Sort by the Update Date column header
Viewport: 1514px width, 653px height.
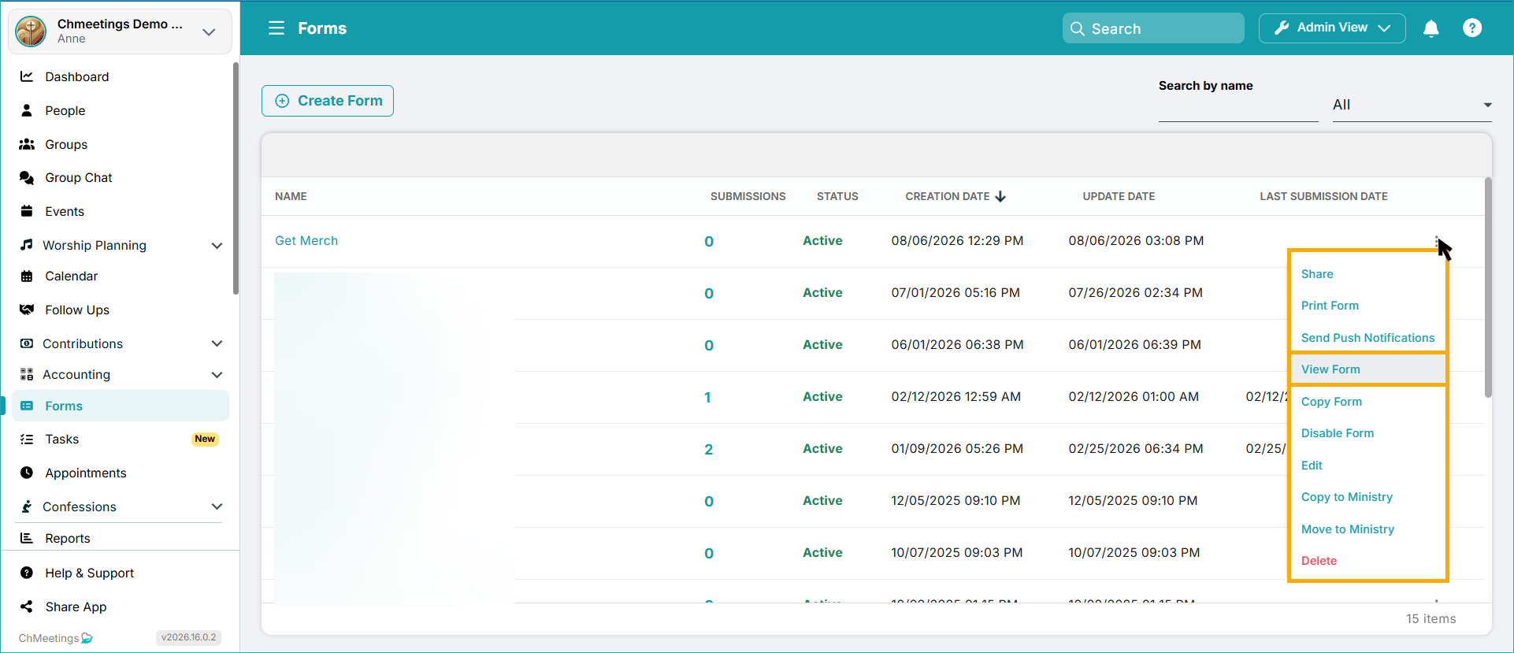pyautogui.click(x=1119, y=196)
